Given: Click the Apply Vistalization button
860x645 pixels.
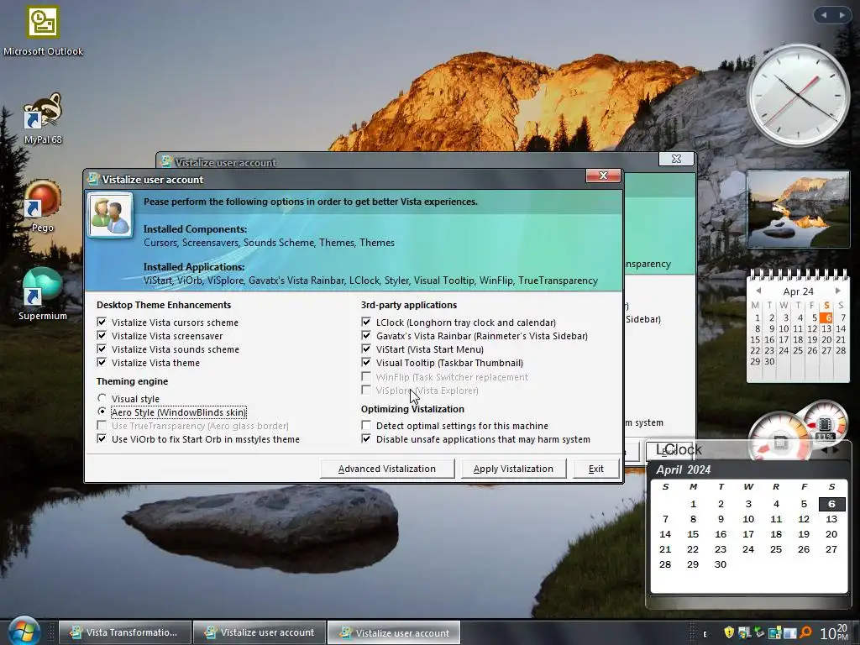Looking at the screenshot, I should click(513, 469).
